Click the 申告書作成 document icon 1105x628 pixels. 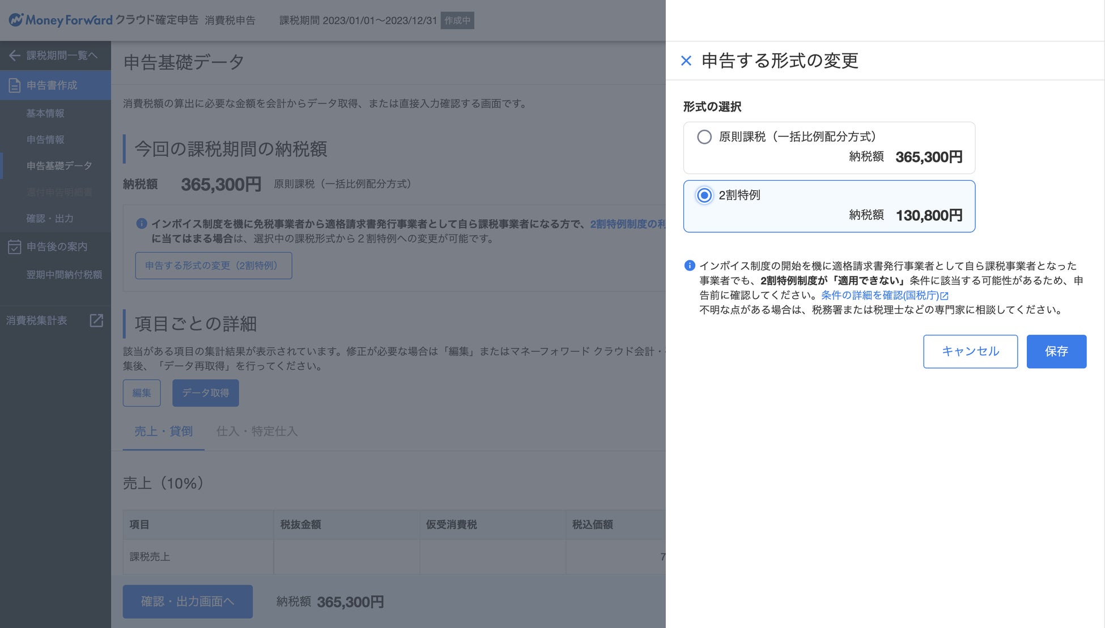[x=14, y=86]
